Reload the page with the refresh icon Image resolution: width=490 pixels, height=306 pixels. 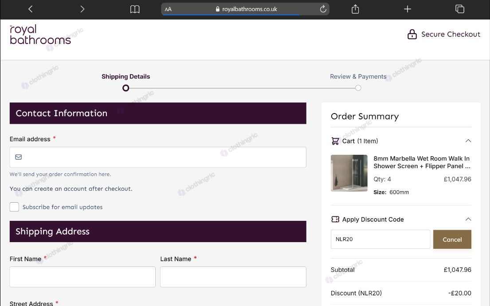pos(323,9)
